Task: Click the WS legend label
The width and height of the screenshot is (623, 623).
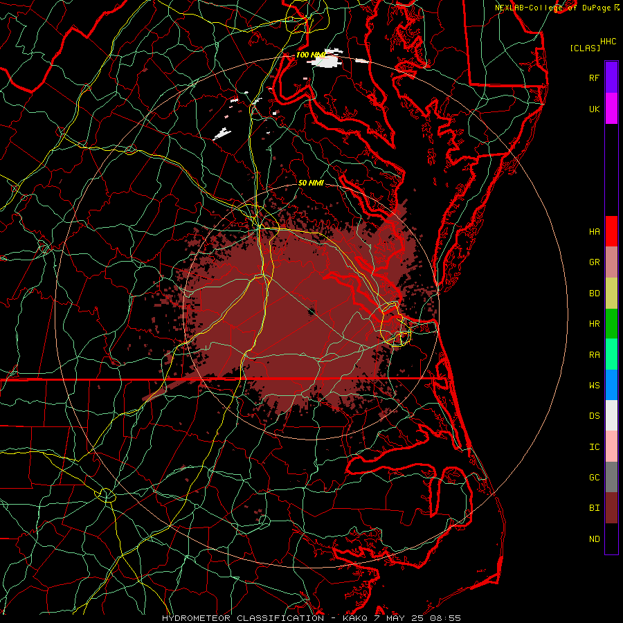Action: [x=594, y=386]
